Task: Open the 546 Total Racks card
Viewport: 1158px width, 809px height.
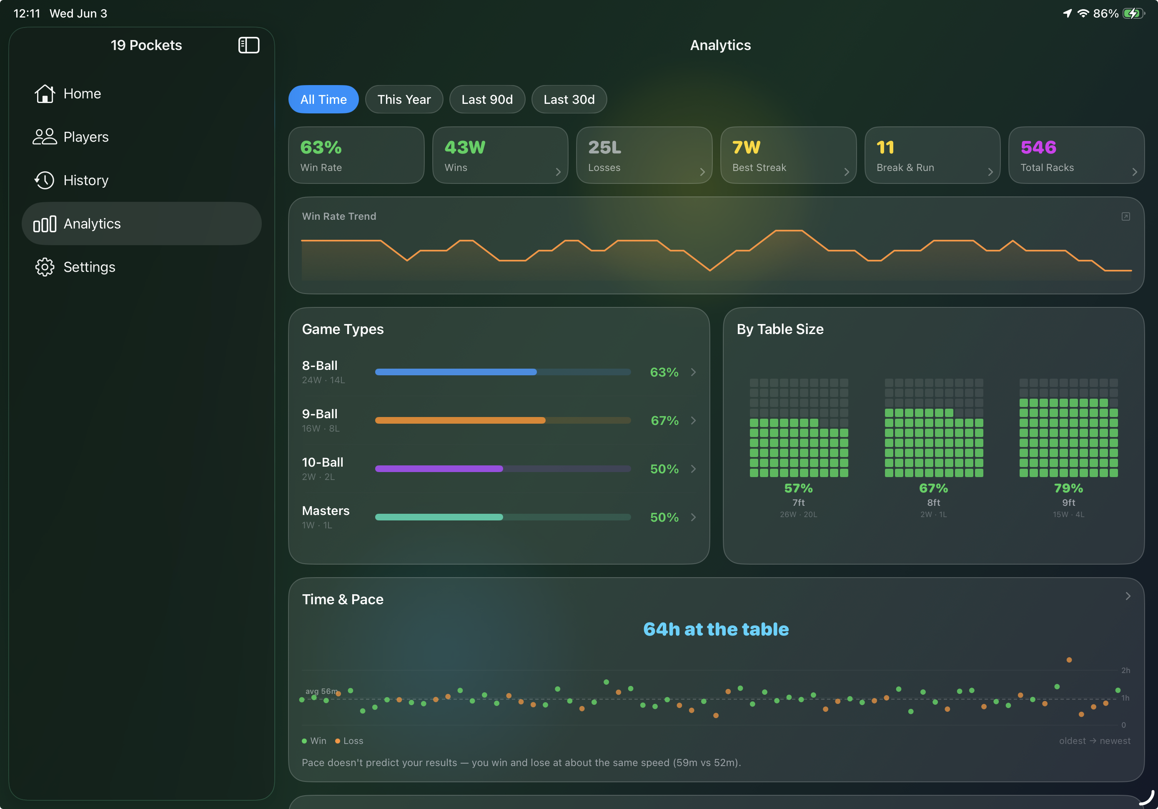Action: [x=1076, y=156]
